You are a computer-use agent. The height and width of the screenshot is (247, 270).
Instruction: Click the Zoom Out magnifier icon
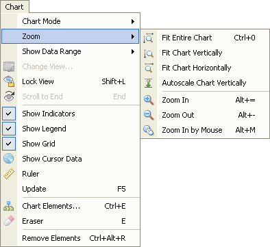coord(149,115)
